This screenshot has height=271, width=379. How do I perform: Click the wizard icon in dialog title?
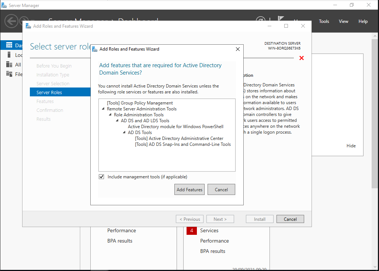(95, 49)
